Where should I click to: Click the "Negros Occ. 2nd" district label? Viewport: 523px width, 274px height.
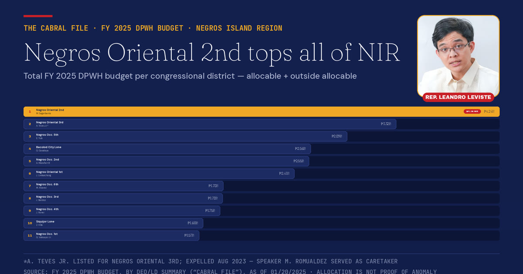point(47,160)
